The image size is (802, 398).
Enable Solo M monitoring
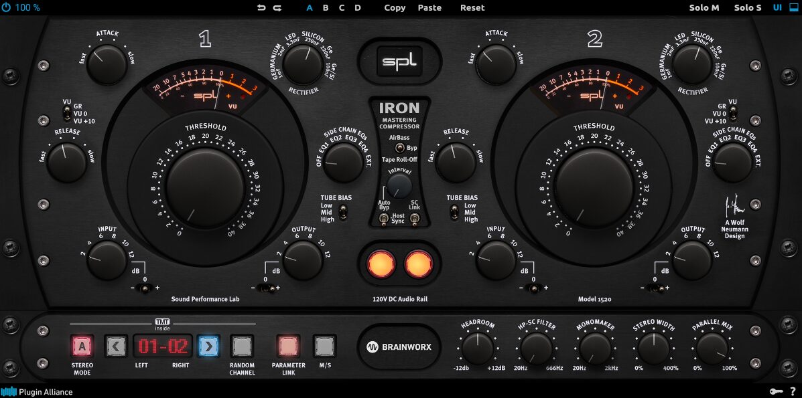(x=704, y=7)
